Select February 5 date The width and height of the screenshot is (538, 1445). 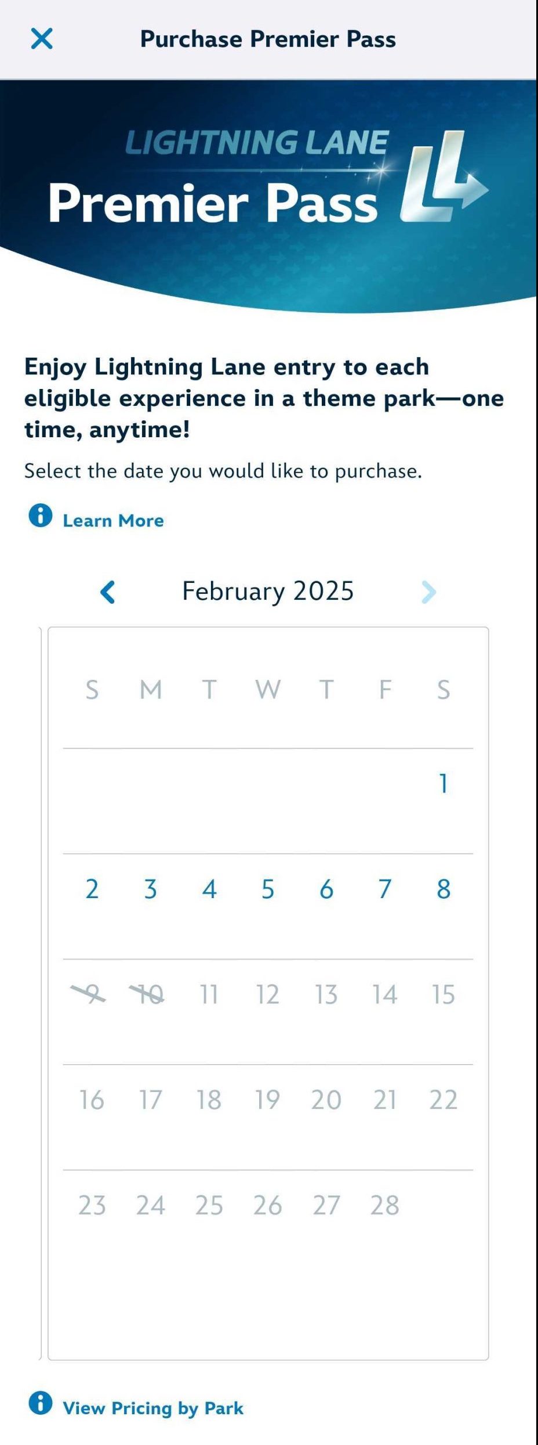point(268,889)
